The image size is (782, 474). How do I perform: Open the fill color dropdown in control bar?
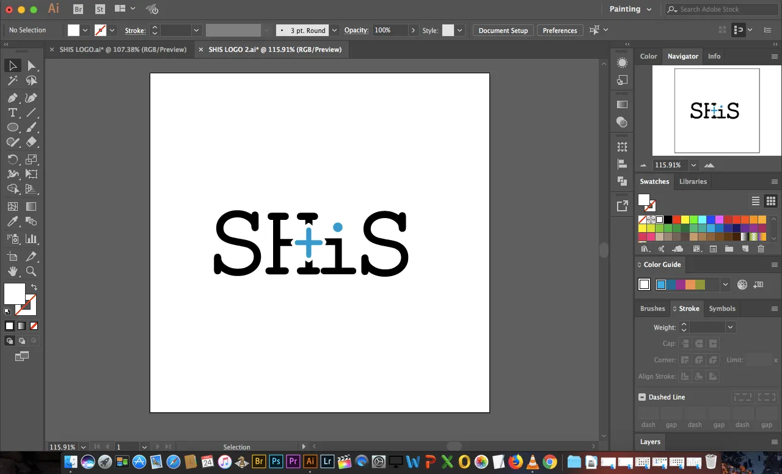[85, 31]
